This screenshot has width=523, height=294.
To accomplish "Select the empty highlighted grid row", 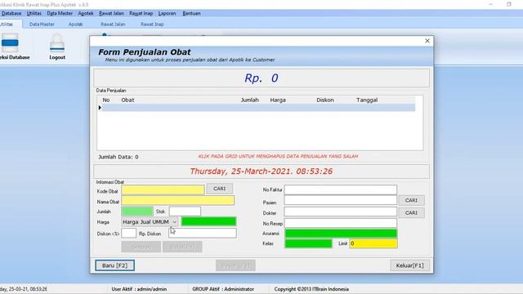I will point(258,108).
